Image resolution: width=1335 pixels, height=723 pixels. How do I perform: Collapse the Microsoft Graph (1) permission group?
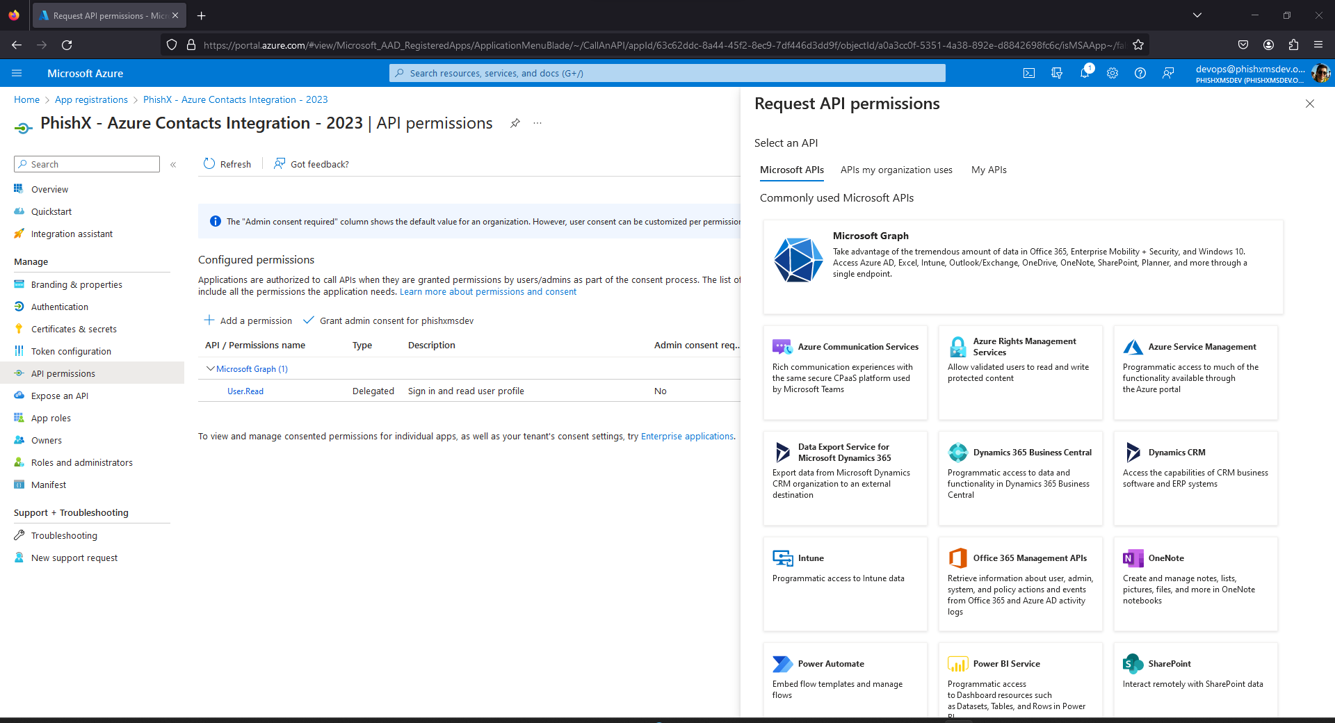tap(210, 368)
